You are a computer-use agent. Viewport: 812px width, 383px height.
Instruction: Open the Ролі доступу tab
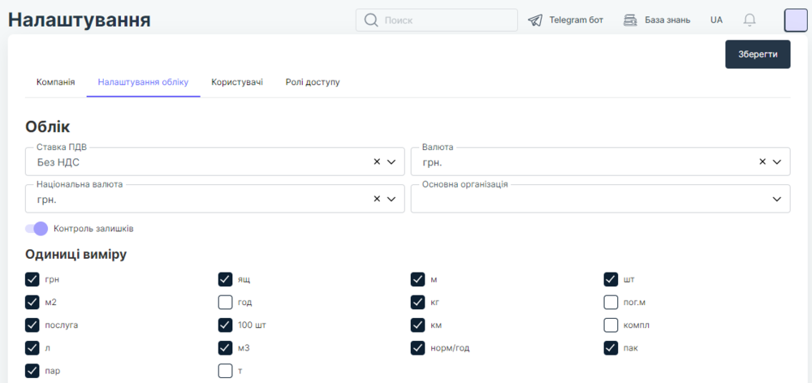(x=313, y=82)
